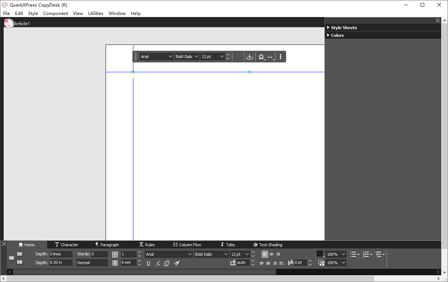Select left justified alignment
The width and height of the screenshot is (448, 282).
tap(261, 263)
